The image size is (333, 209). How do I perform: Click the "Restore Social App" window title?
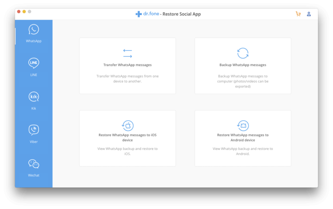182,14
